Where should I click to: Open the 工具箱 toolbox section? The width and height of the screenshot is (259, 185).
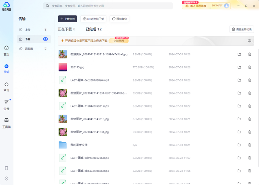tap(6, 123)
